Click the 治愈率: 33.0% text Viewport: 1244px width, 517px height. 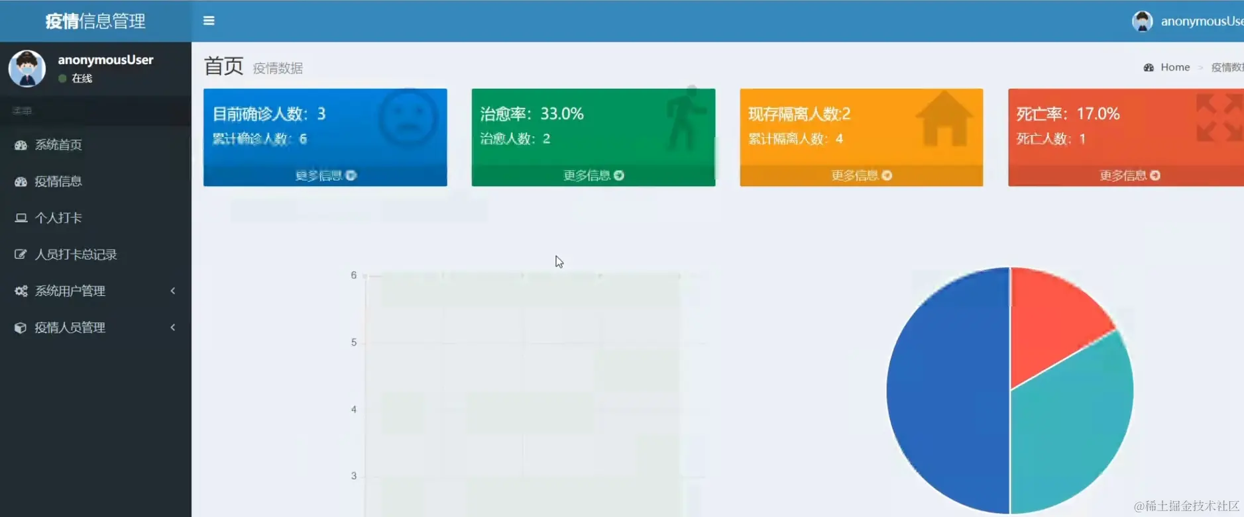pyautogui.click(x=532, y=114)
